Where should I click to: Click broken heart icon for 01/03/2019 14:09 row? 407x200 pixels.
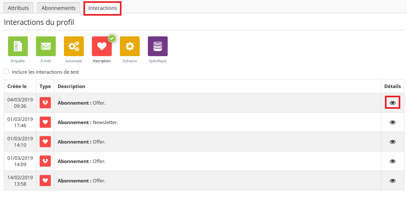45,161
